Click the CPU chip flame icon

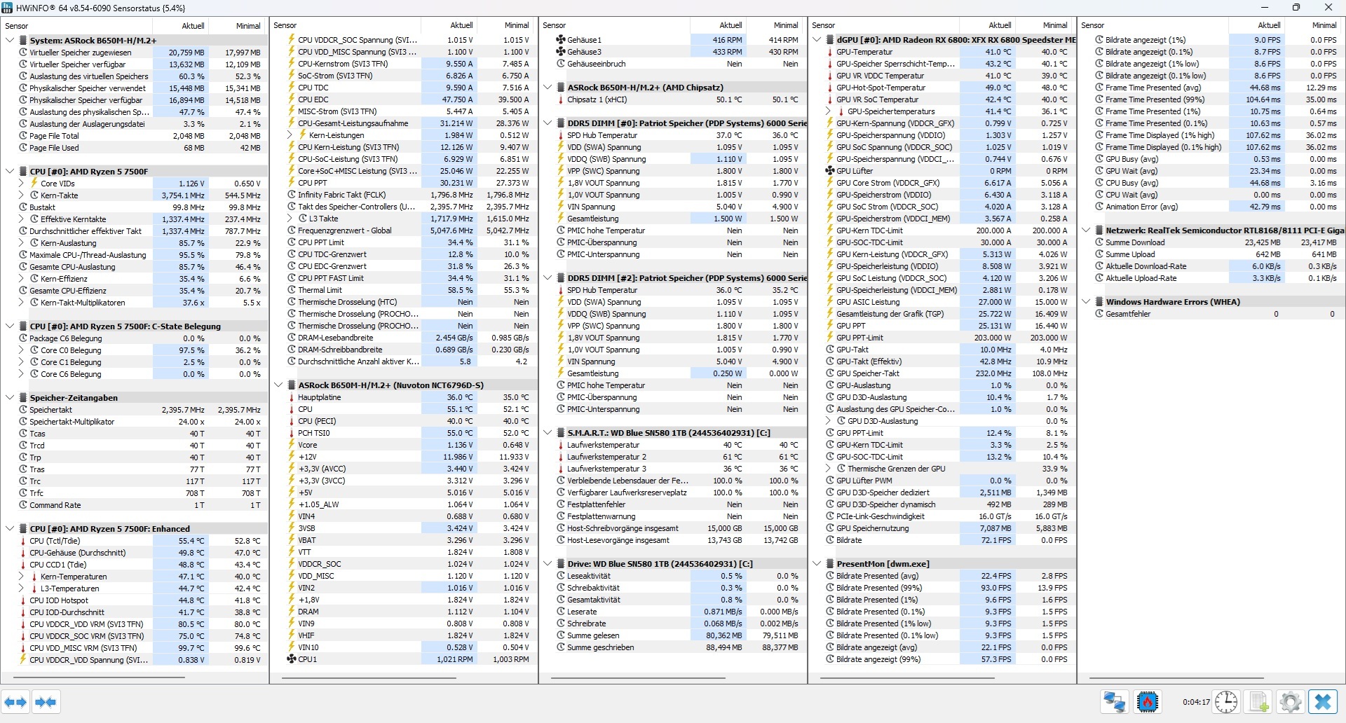point(1147,702)
